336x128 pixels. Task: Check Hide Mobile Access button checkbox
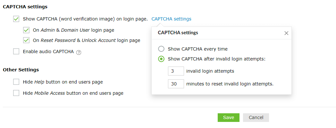click(x=16, y=93)
